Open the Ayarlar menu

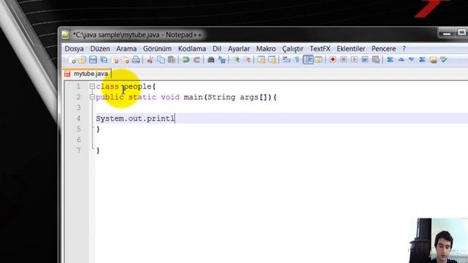[239, 49]
